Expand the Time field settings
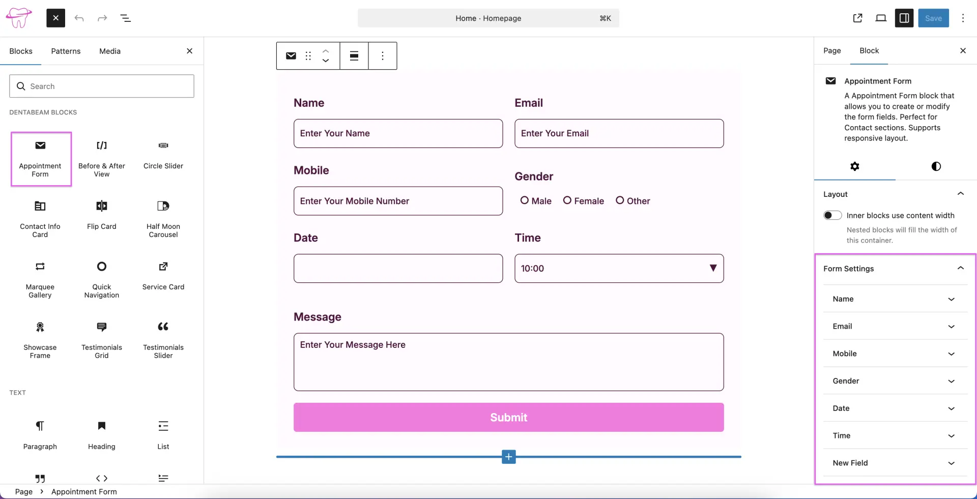977x499 pixels. point(895,435)
